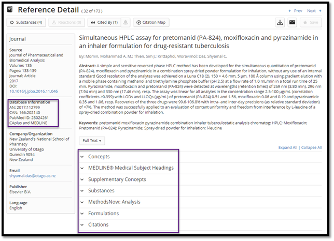
Task: Click the author line starting Momin, Mohammad
Action: 153,56
